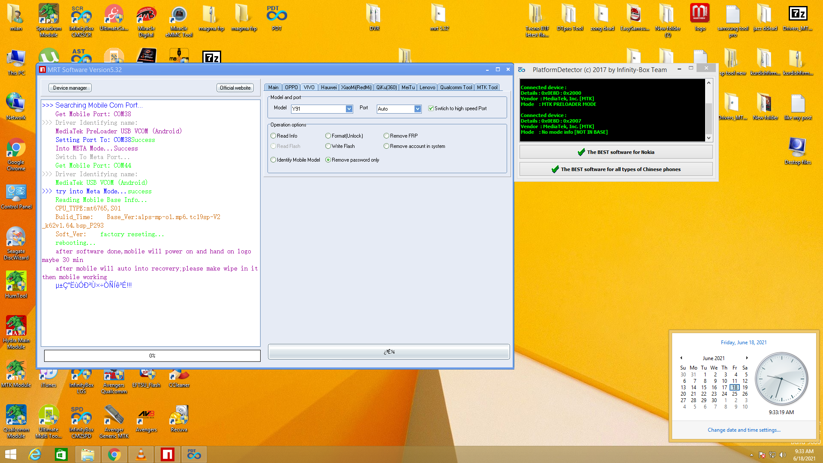Viewport: 823px width, 463px height.
Task: Open Internet Explorer from taskbar
Action: click(x=35, y=454)
